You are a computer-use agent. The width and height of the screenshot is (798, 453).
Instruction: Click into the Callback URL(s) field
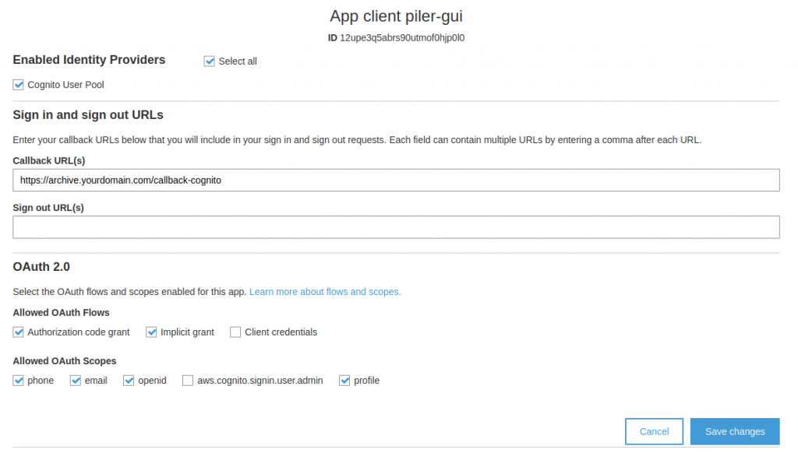tap(396, 180)
